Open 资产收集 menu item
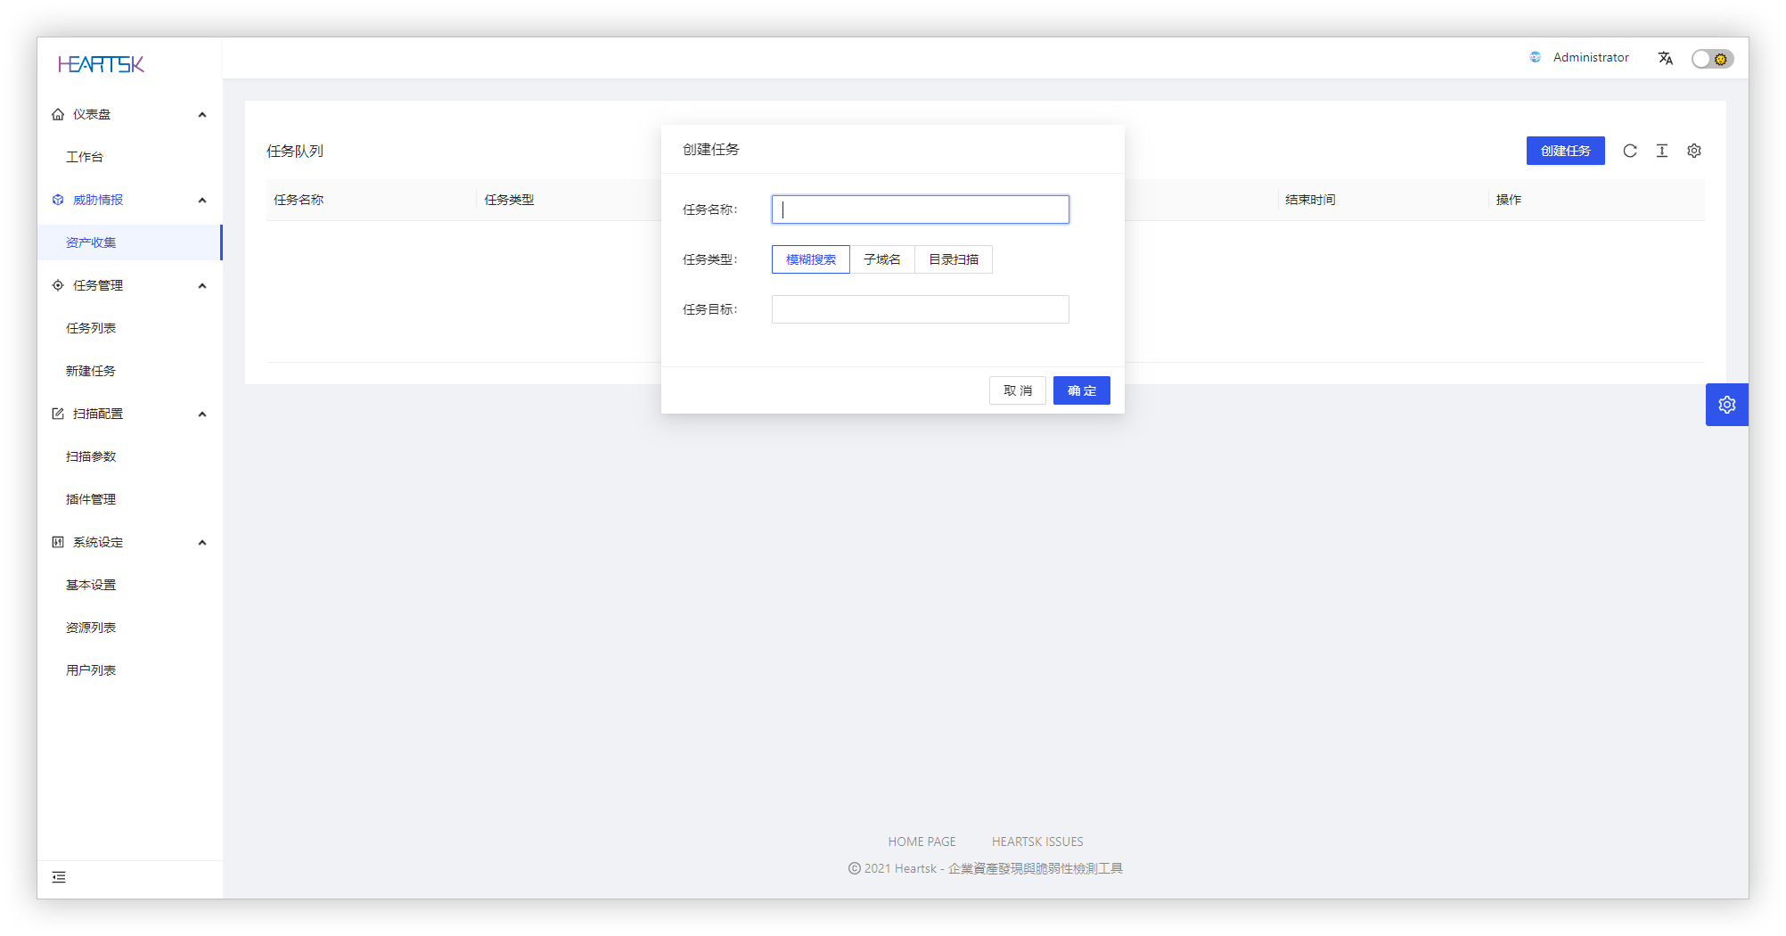The image size is (1786, 936). (x=130, y=242)
